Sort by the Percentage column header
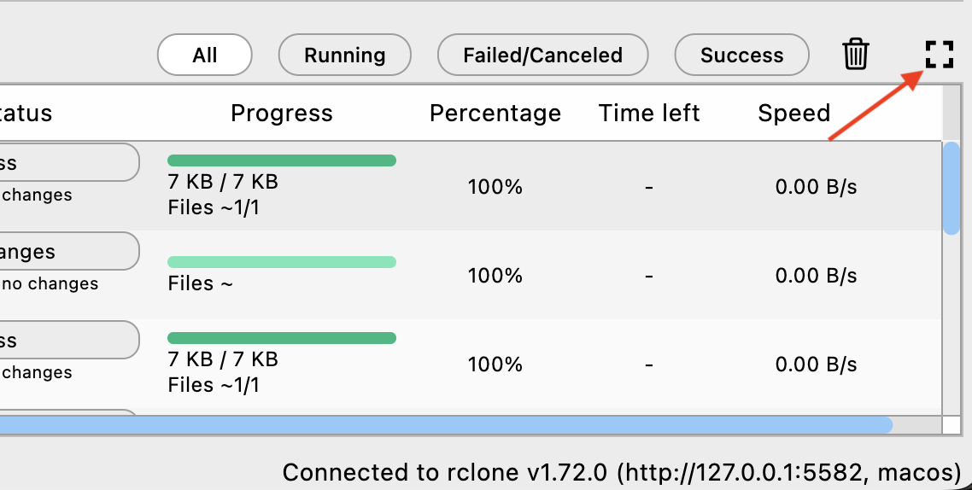 click(495, 114)
